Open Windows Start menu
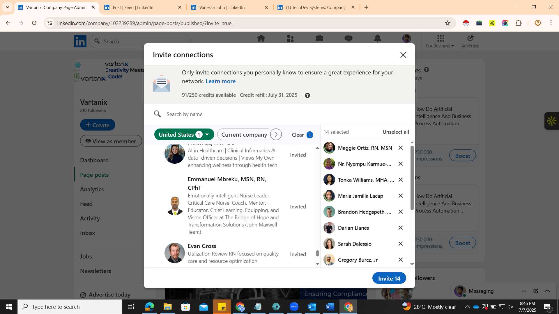The image size is (559, 314). coord(9,307)
